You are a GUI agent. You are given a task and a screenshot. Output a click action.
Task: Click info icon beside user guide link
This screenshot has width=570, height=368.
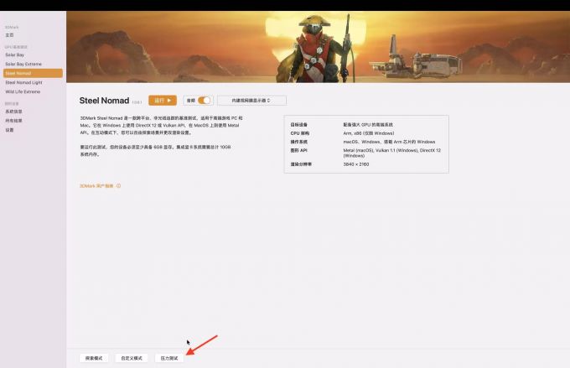[x=118, y=186]
